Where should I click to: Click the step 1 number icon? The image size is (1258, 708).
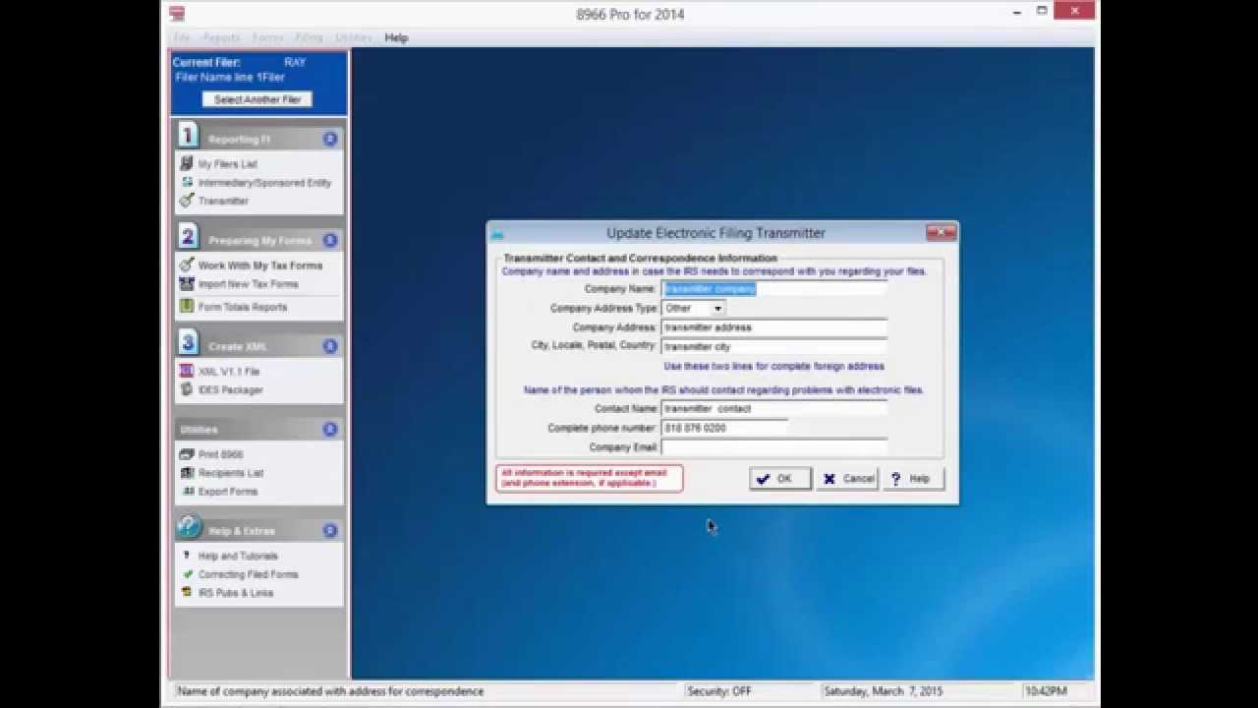tap(188, 136)
